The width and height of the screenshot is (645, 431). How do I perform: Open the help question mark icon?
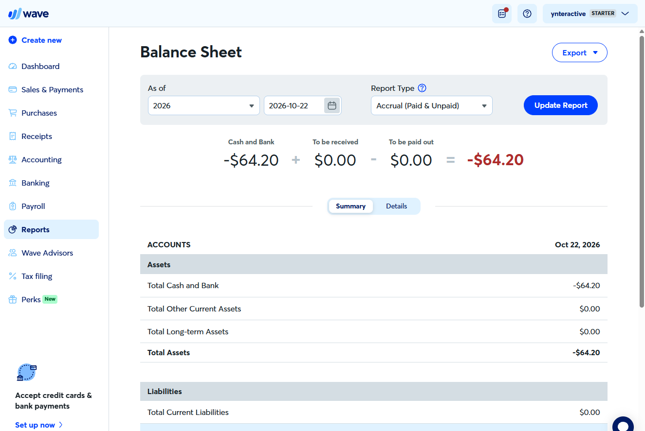pyautogui.click(x=527, y=14)
